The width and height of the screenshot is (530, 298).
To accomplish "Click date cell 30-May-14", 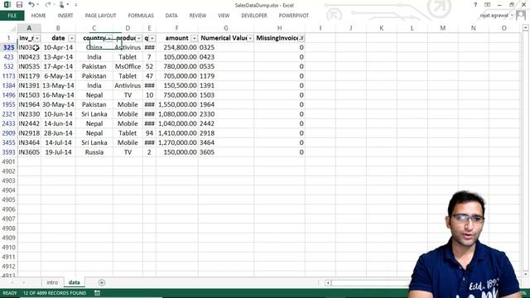I will (x=58, y=105).
